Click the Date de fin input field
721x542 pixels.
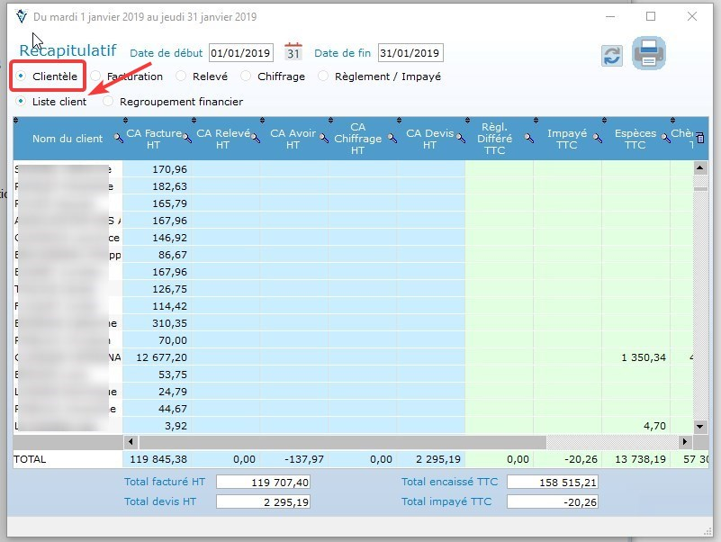tap(410, 53)
